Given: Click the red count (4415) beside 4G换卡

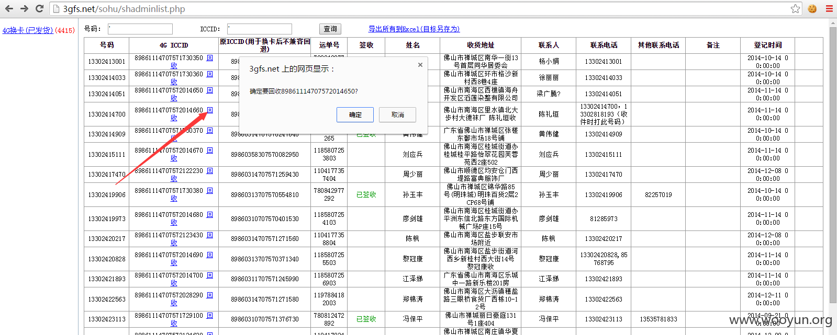Looking at the screenshot, I should tap(65, 30).
